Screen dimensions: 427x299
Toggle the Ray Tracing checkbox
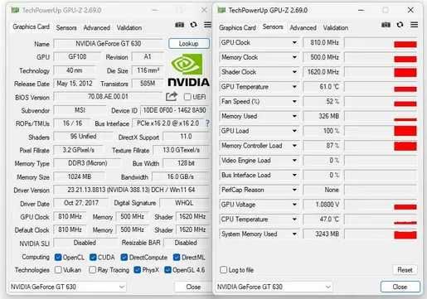click(93, 270)
